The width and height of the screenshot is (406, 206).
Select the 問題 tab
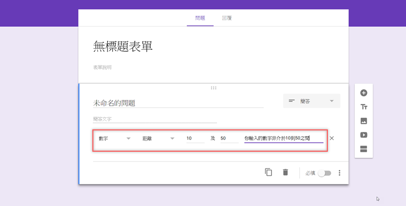click(200, 18)
